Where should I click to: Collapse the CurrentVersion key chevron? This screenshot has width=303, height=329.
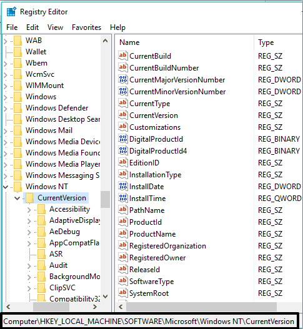(17, 198)
